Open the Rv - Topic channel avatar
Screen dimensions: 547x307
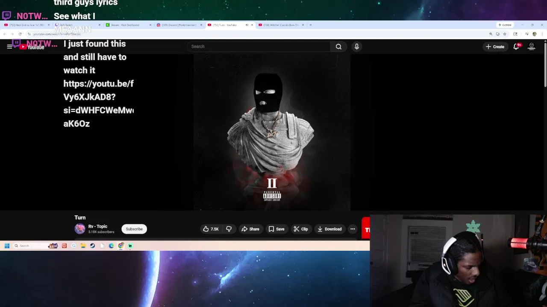tap(80, 229)
